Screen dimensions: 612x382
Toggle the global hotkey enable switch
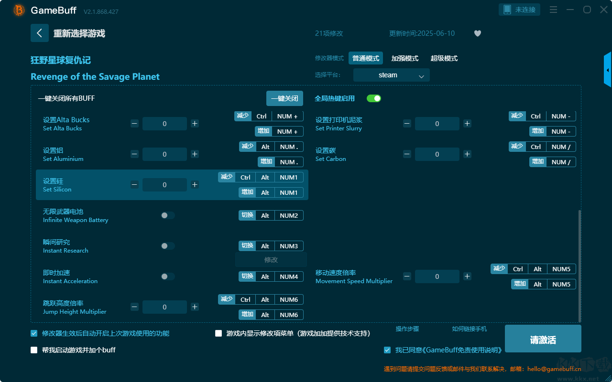(374, 98)
